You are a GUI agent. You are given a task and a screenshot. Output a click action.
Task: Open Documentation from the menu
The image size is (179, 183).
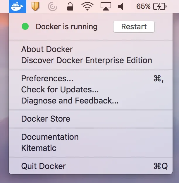click(x=91, y=137)
